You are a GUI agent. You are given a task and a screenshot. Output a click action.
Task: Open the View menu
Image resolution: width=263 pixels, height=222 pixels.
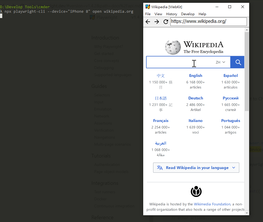(x=158, y=14)
